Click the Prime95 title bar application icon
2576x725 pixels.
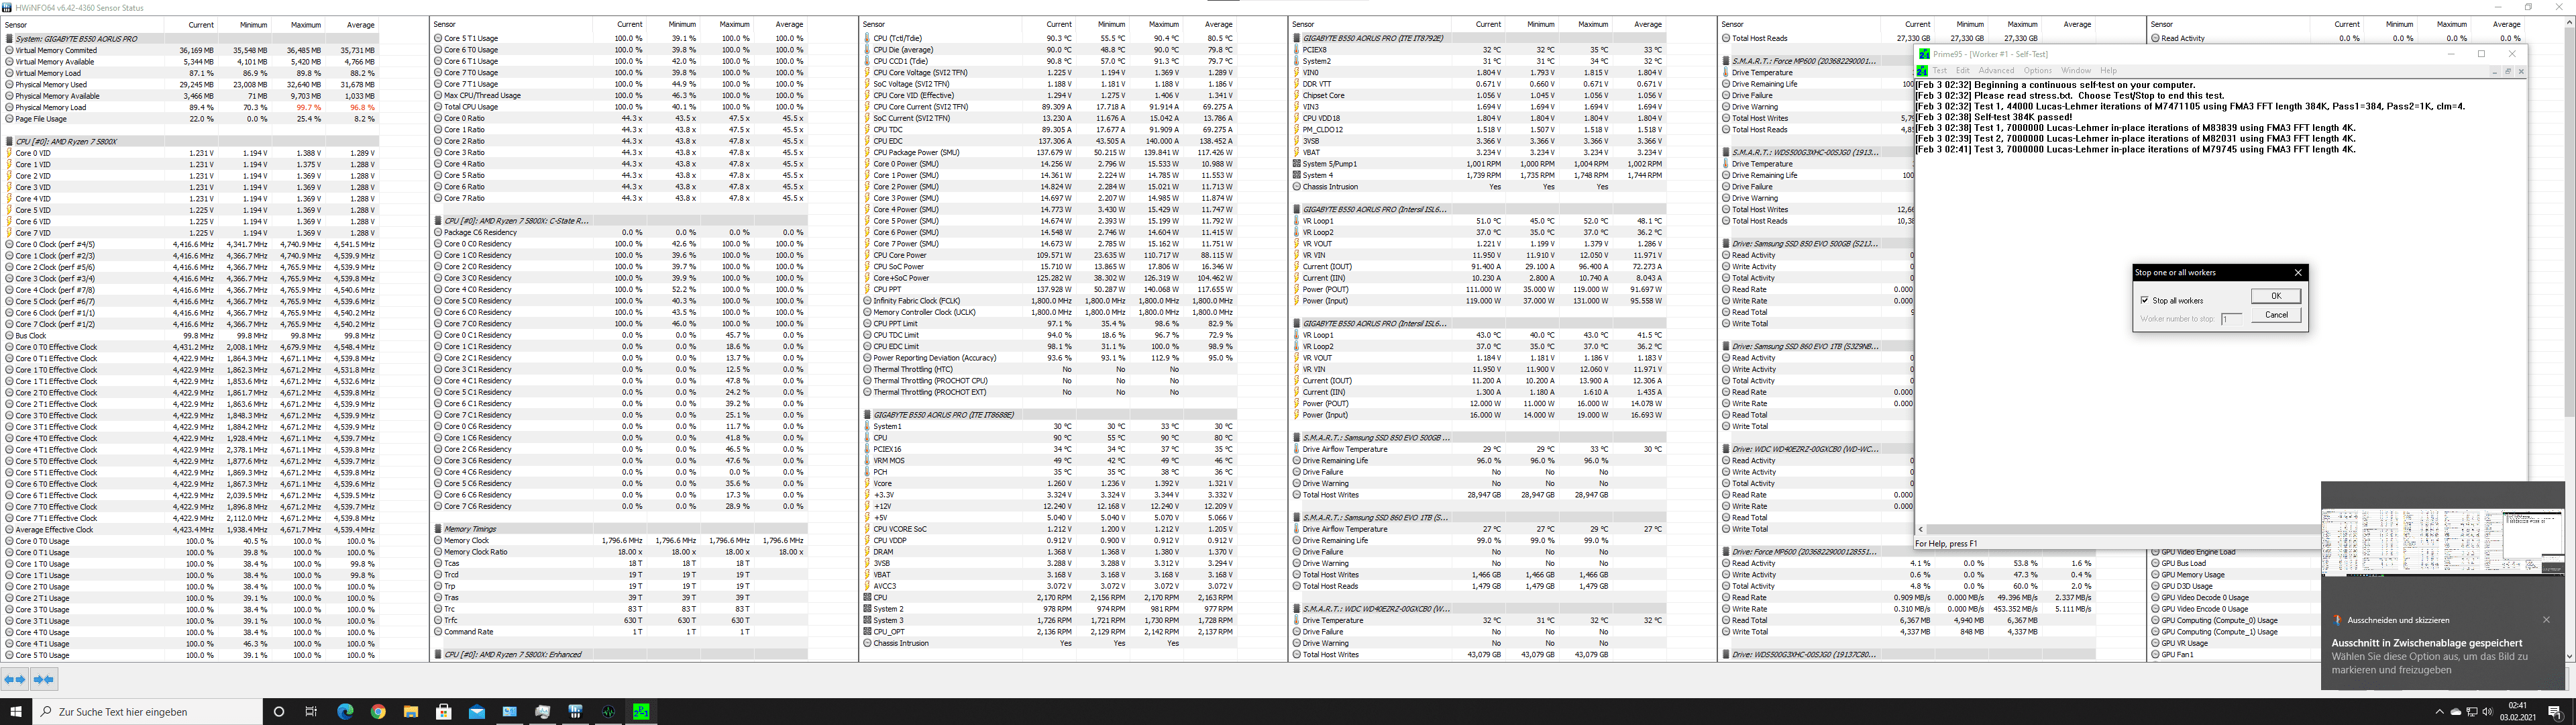pos(1924,54)
